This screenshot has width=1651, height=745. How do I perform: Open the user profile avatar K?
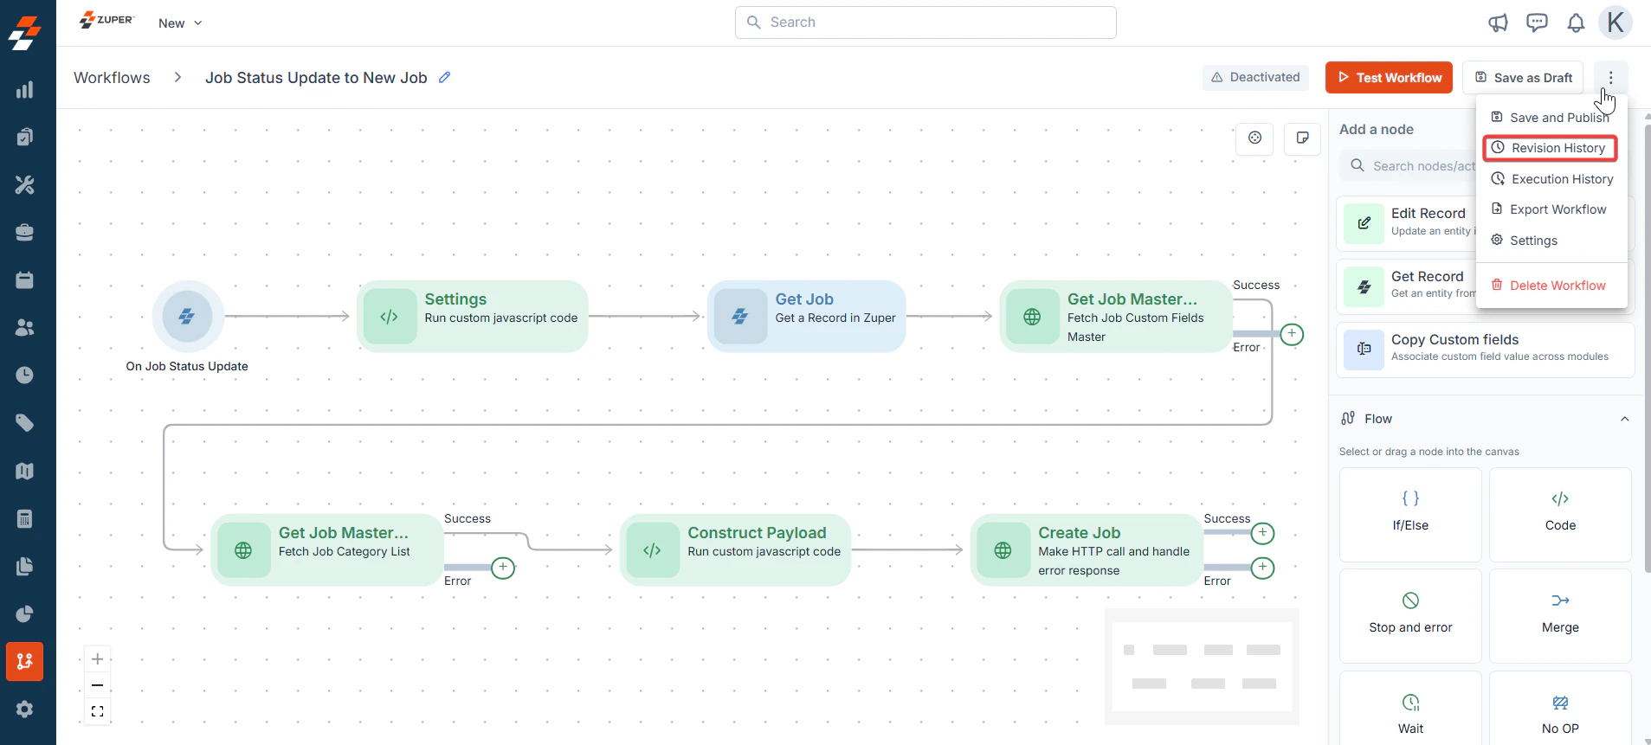[1616, 22]
